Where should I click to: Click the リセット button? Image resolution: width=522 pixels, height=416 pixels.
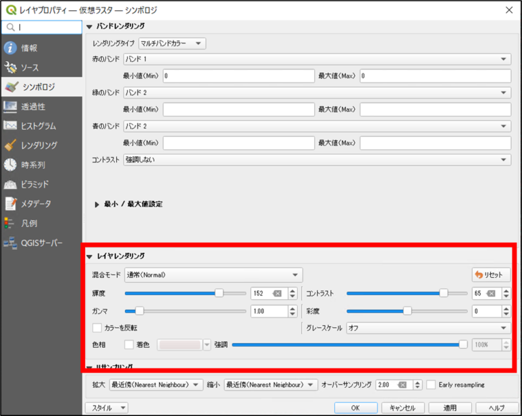pos(491,275)
